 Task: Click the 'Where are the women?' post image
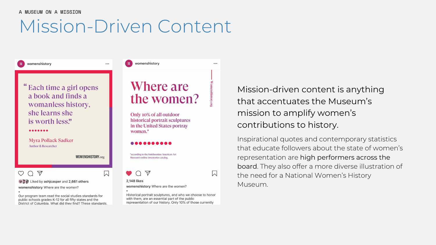pos(171,119)
